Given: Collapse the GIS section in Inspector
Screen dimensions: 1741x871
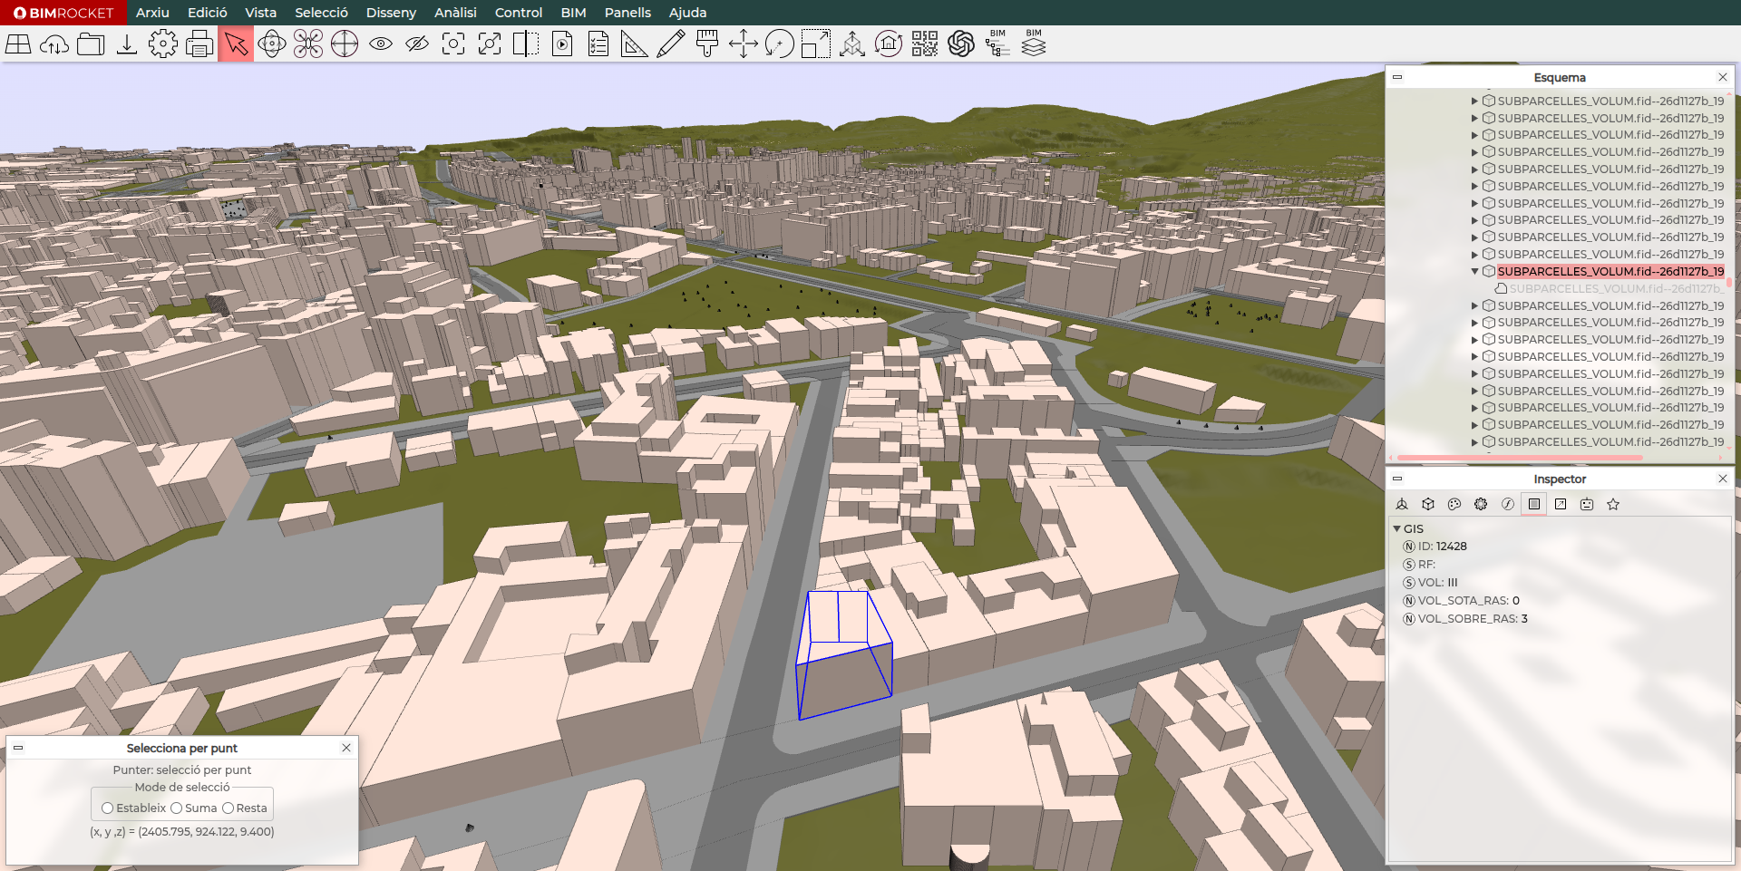Looking at the screenshot, I should pyautogui.click(x=1396, y=528).
